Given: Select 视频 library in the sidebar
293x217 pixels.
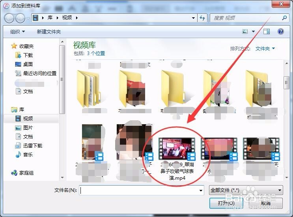Looking at the screenshot, I should click(x=31, y=118).
